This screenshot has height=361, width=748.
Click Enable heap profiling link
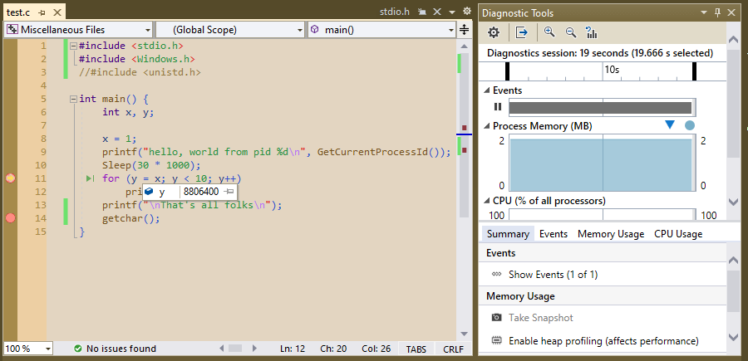[x=603, y=341]
